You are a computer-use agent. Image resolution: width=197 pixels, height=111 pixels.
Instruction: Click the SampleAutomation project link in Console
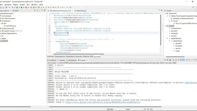coord(191,83)
